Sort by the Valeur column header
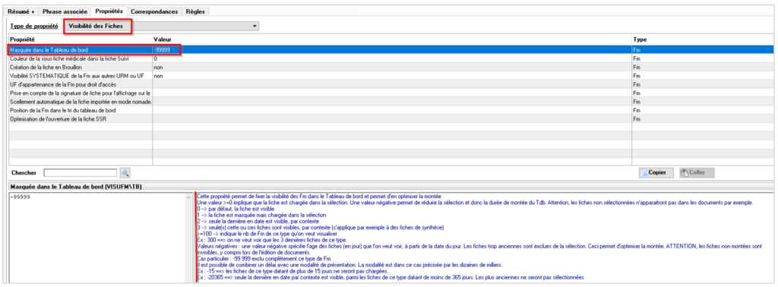 392,39
